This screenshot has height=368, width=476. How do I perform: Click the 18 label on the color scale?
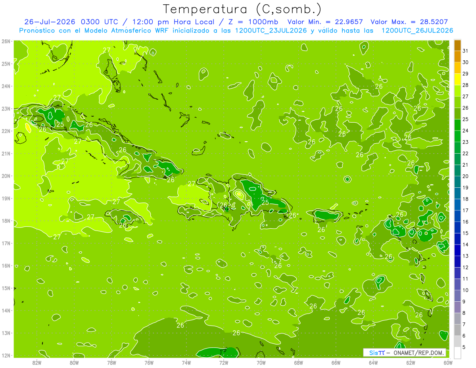tap(465, 199)
